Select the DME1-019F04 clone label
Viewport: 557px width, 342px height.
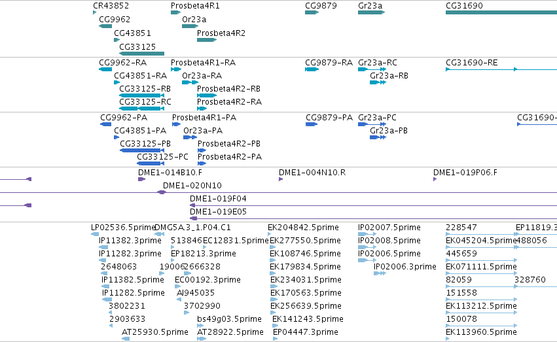[x=218, y=199]
